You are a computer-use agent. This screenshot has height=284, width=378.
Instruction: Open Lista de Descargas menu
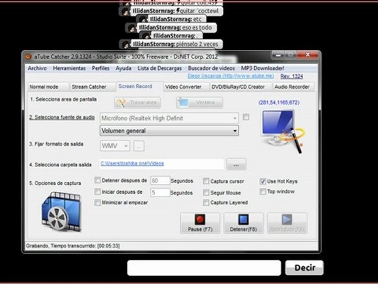[159, 68]
